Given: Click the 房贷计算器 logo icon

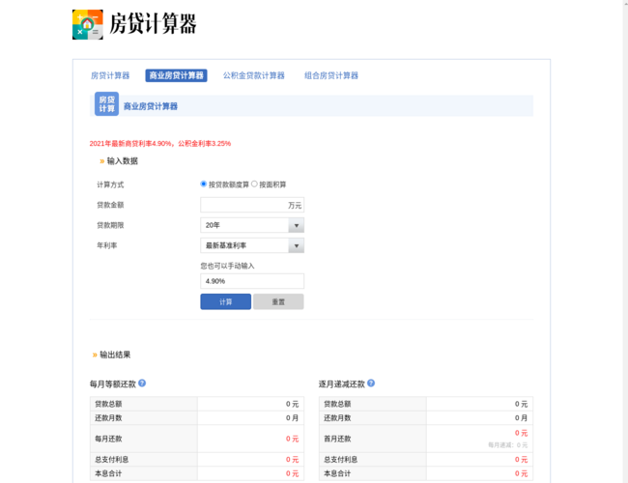Looking at the screenshot, I should [x=87, y=24].
